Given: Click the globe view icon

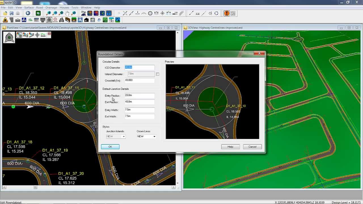Looking at the screenshot, I should click(102, 13).
